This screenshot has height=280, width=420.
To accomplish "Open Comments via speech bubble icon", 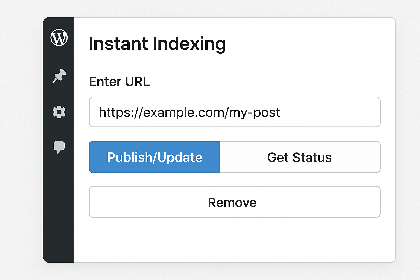I will (59, 147).
